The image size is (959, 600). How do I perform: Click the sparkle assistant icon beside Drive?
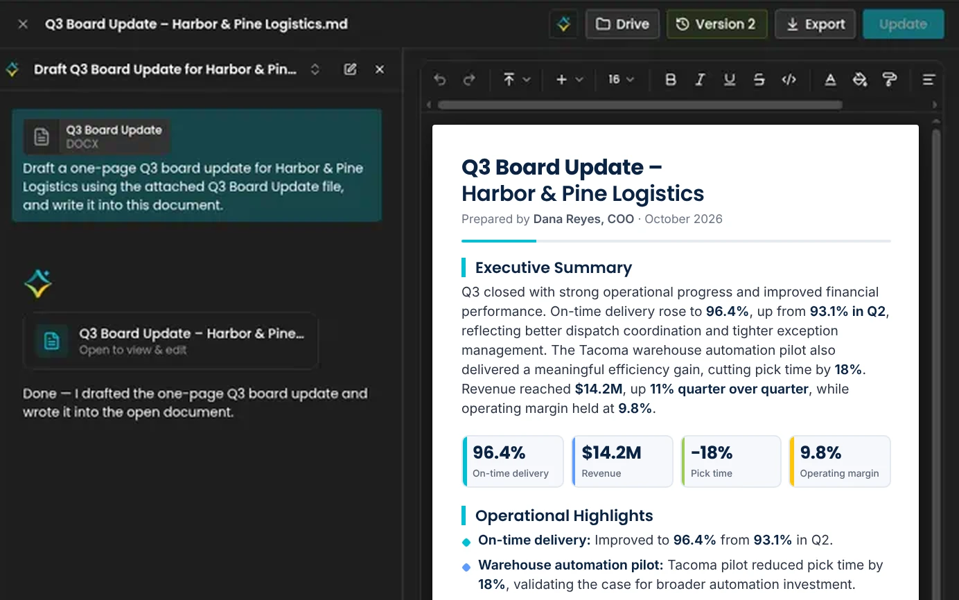564,24
